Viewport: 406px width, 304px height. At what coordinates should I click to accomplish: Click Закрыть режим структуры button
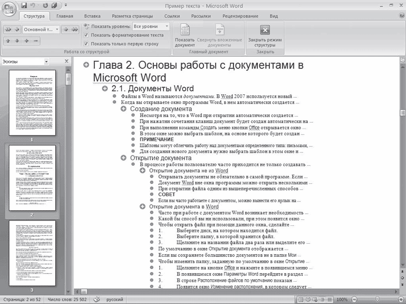tap(265, 35)
